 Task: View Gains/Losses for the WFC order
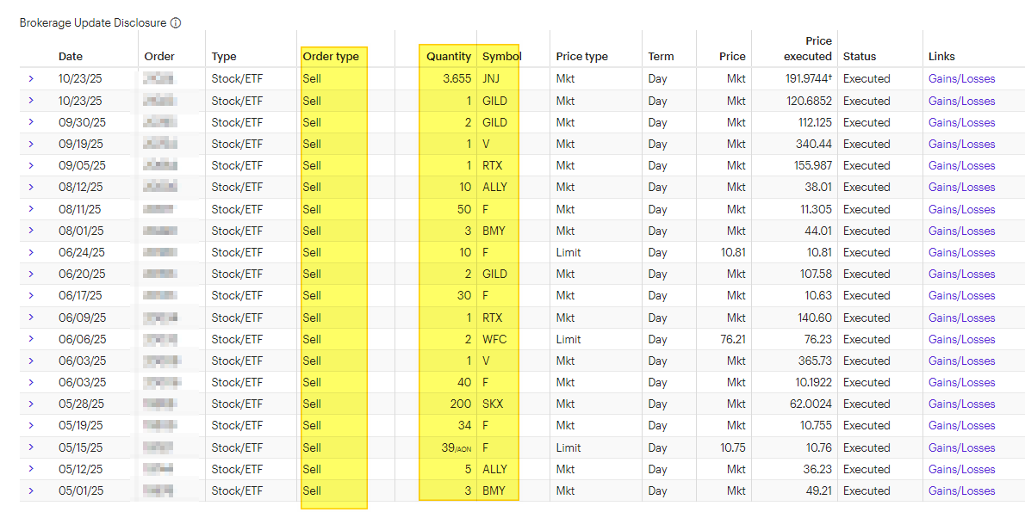(961, 339)
